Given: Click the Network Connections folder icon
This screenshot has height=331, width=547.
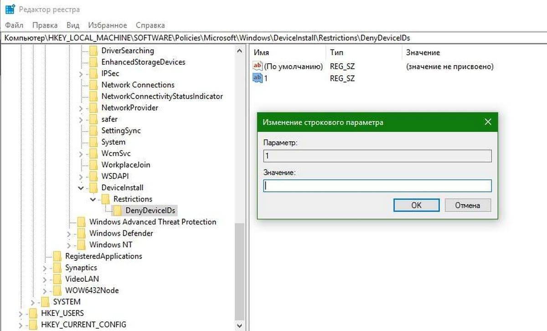Looking at the screenshot, I should pyautogui.click(x=93, y=85).
